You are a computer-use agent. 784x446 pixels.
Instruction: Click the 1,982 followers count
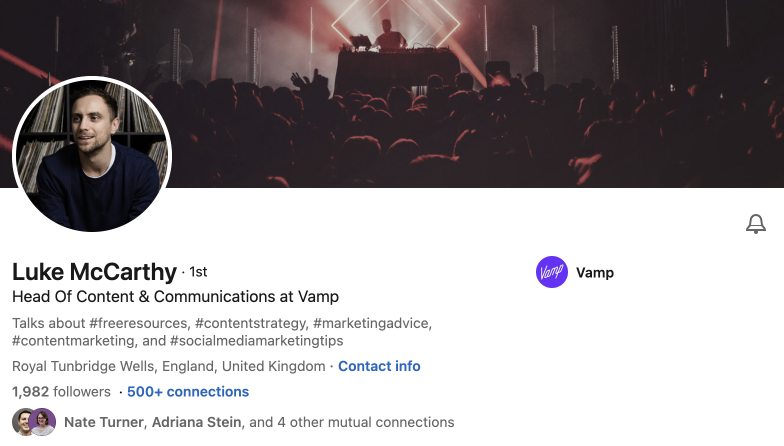coord(61,391)
